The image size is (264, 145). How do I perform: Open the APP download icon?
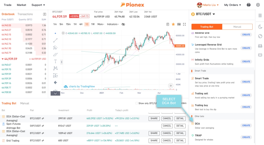249,5
